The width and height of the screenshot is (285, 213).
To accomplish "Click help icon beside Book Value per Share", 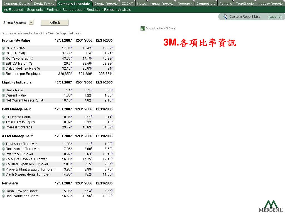I will pyautogui.click(x=3, y=196).
